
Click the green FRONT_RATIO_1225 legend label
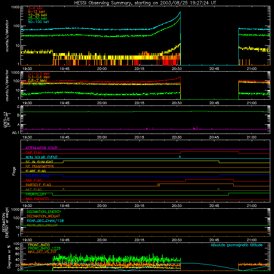pos(44,249)
